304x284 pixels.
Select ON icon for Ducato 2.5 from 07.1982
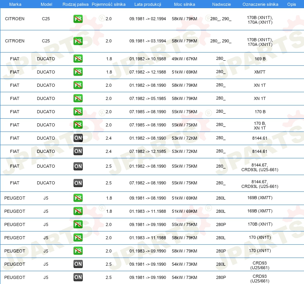point(78,183)
